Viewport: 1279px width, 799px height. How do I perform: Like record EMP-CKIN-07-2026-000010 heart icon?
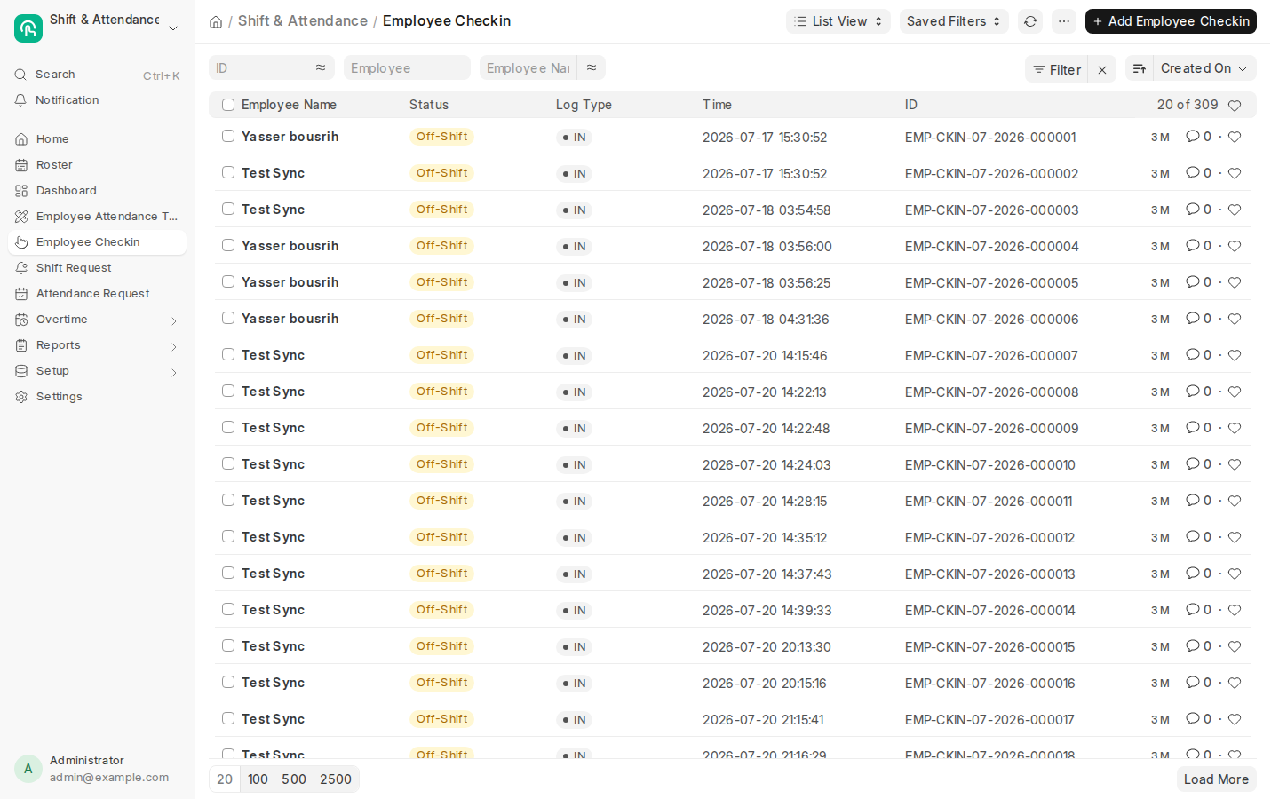pyautogui.click(x=1235, y=464)
